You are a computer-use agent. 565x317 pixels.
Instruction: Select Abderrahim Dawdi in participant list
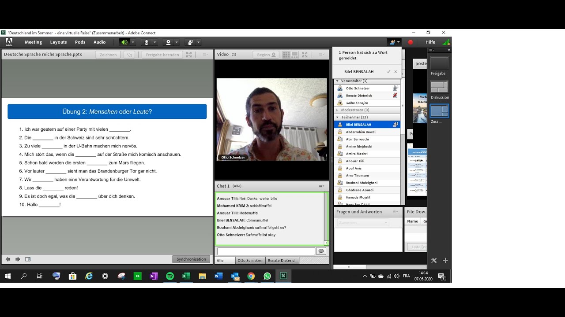tap(367, 132)
